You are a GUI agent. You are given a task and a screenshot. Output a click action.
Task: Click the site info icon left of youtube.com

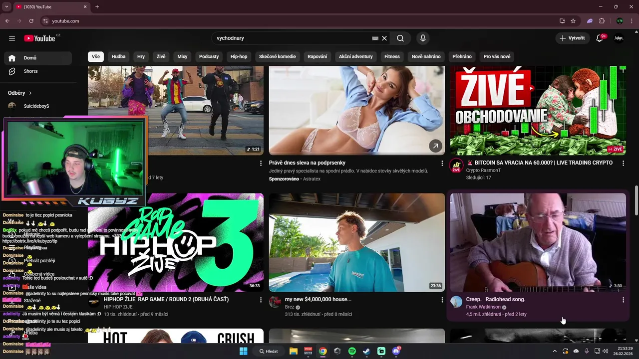click(45, 21)
